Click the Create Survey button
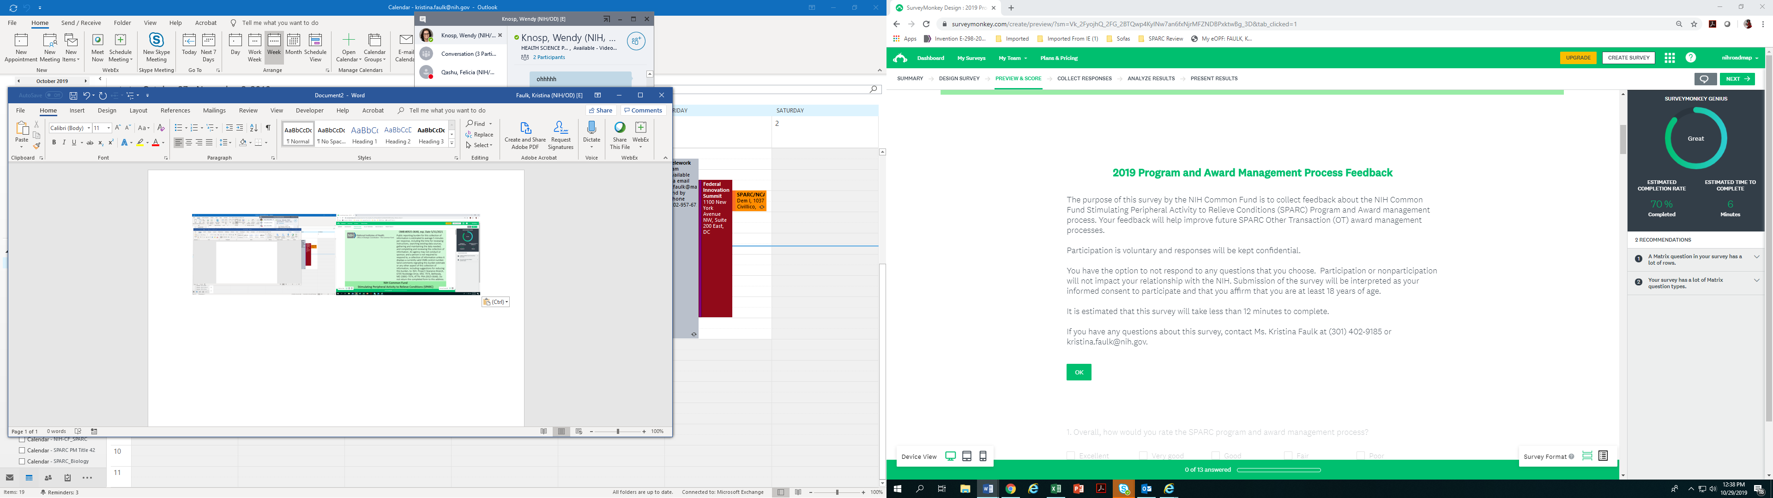Viewport: 1773px width, 498px height. point(1628,58)
